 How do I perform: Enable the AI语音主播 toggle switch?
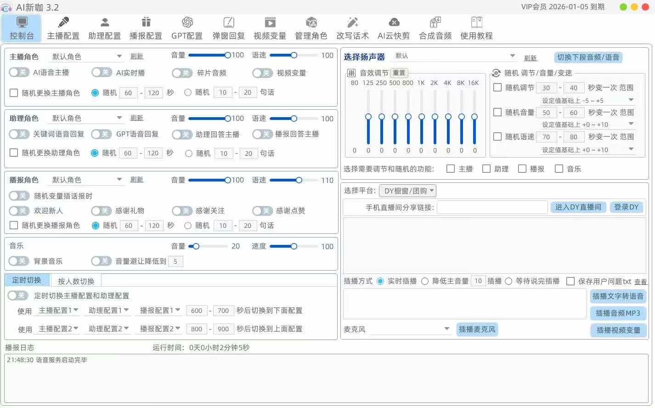pyautogui.click(x=19, y=73)
